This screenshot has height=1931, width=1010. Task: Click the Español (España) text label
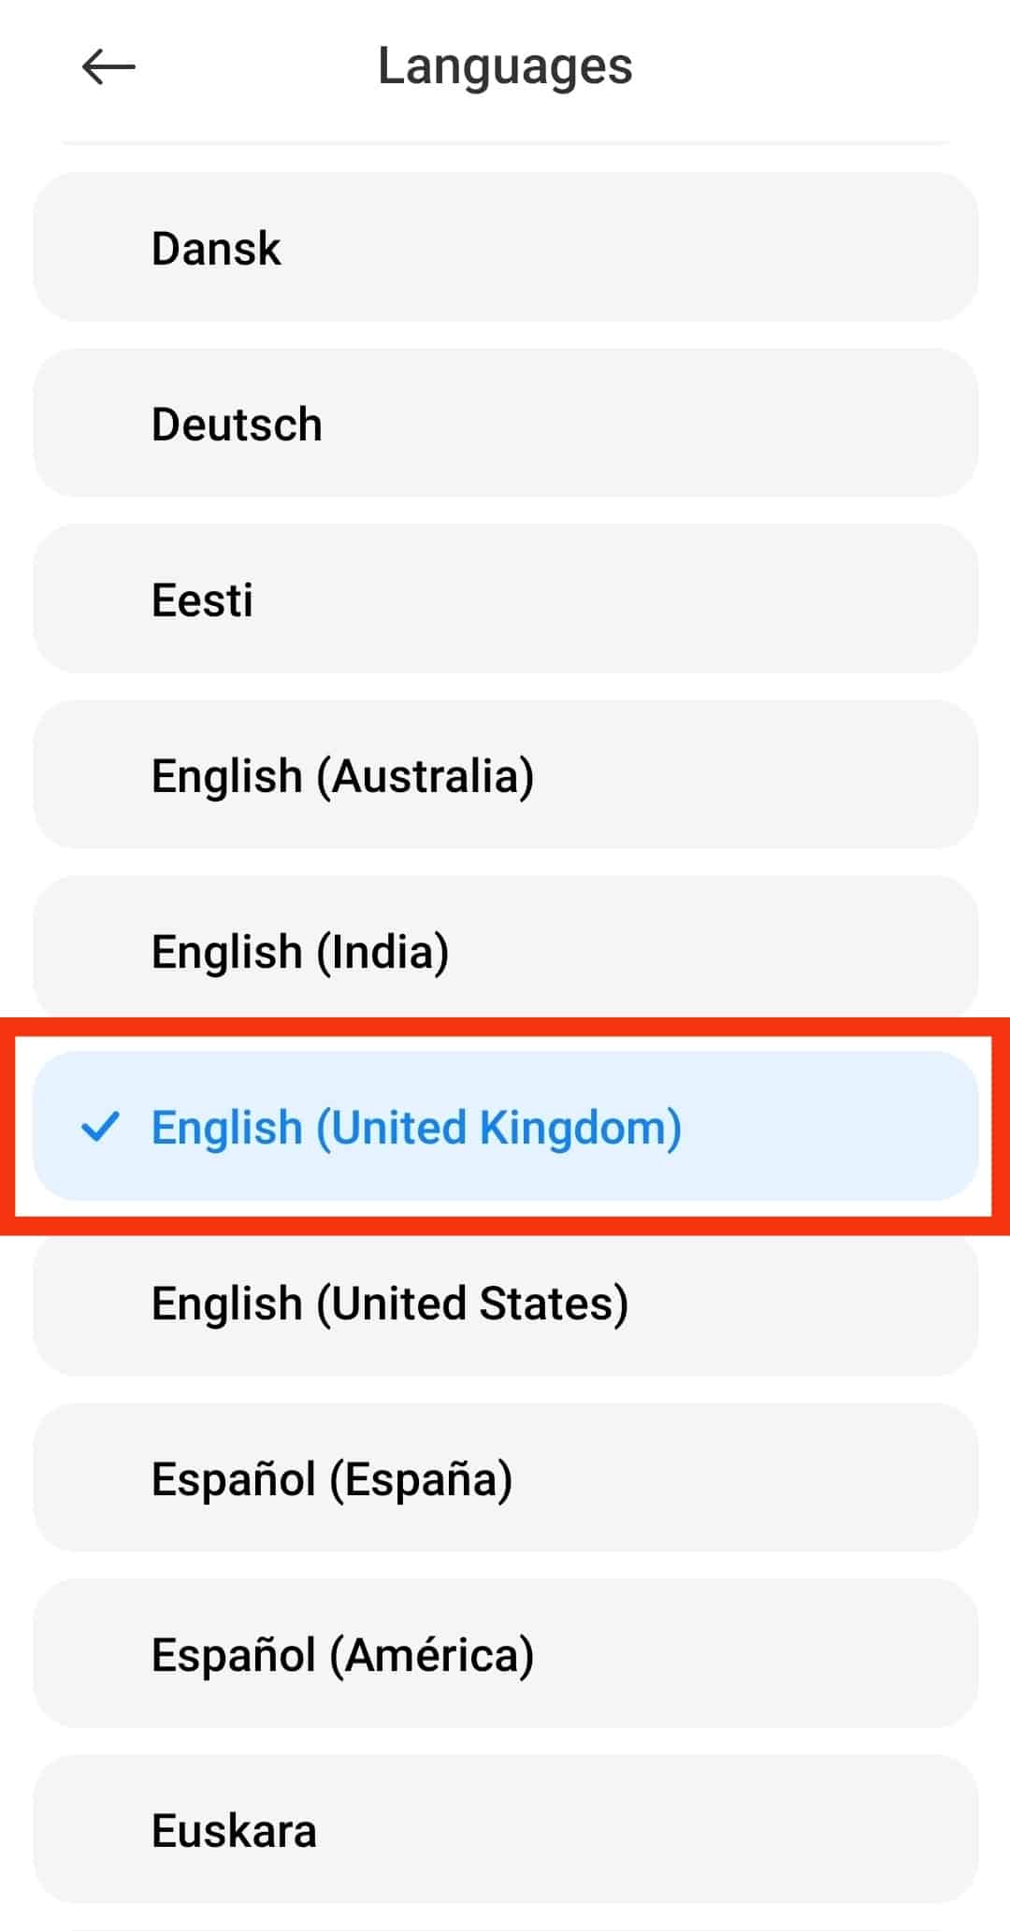pyautogui.click(x=332, y=1479)
